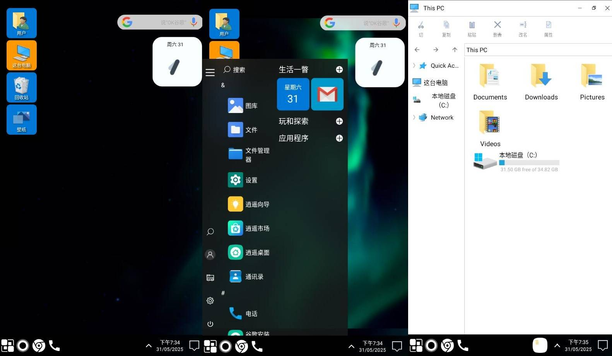Open 逍遥市场 app in start menu
The width and height of the screenshot is (612, 356).
[x=249, y=228]
